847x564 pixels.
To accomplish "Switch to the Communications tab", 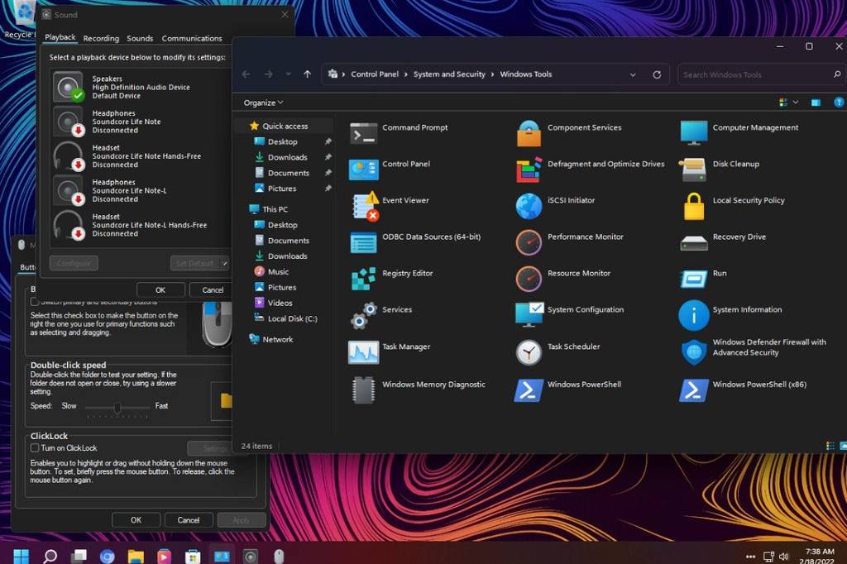I will [192, 38].
